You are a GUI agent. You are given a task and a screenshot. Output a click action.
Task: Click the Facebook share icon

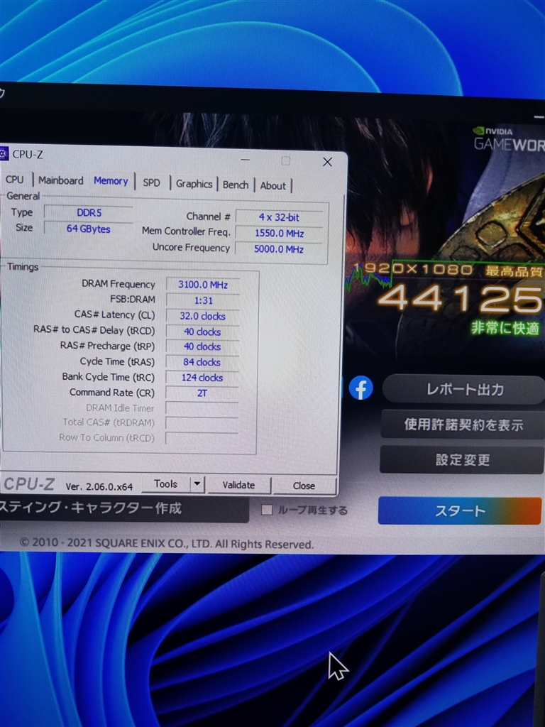360,388
